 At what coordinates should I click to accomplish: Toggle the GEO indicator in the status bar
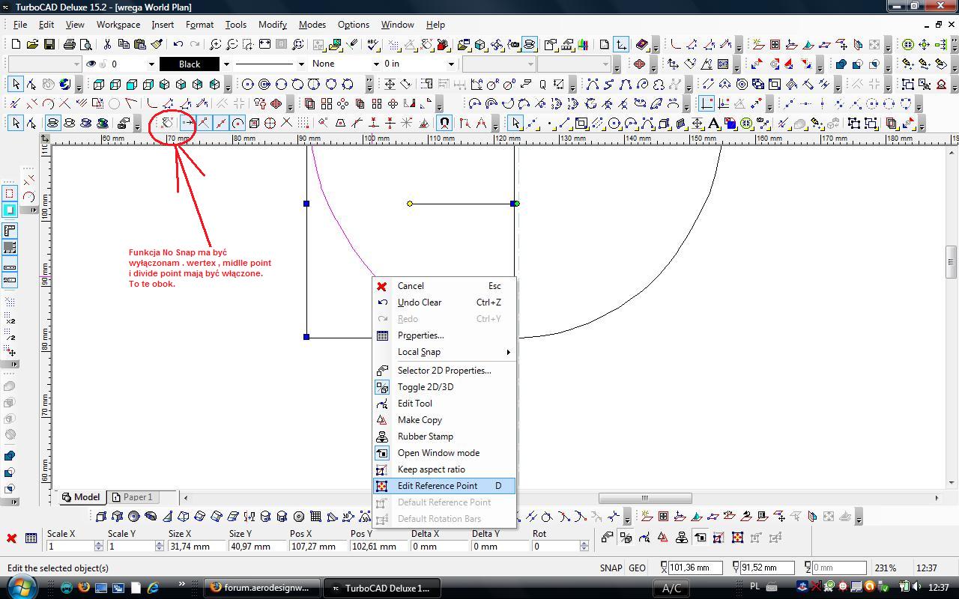637,568
